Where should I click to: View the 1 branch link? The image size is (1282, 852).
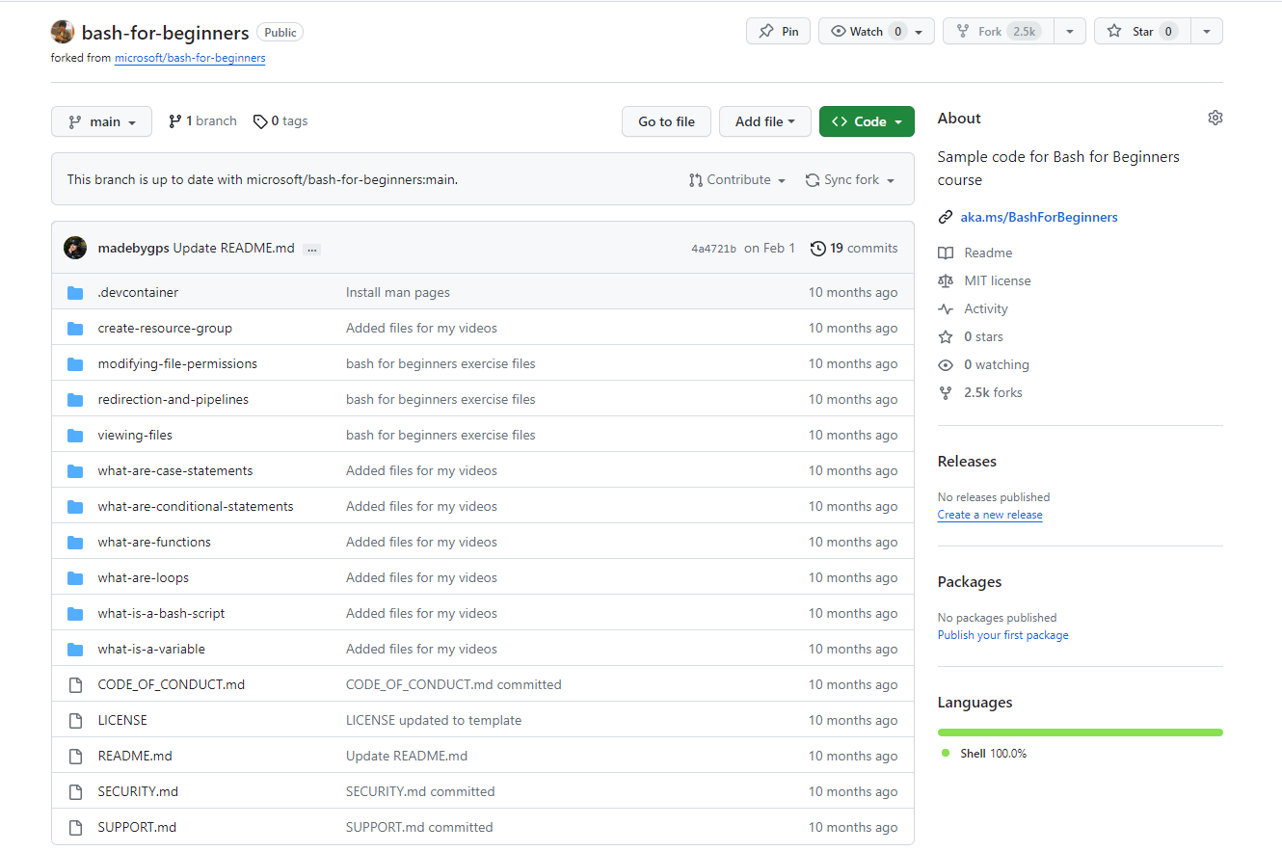[202, 121]
